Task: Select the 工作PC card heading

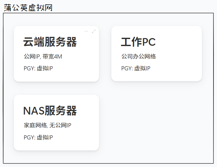Action: [x=138, y=42]
